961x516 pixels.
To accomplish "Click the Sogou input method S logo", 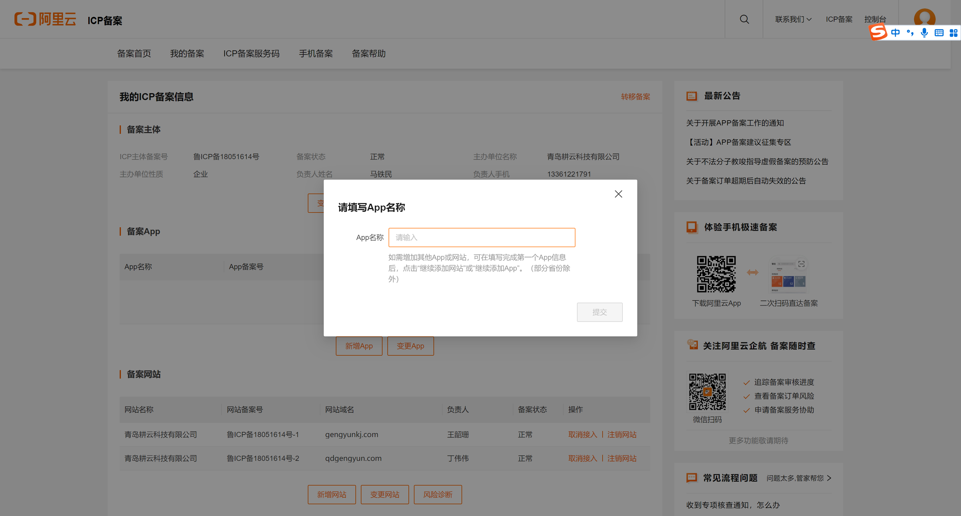I will point(878,32).
